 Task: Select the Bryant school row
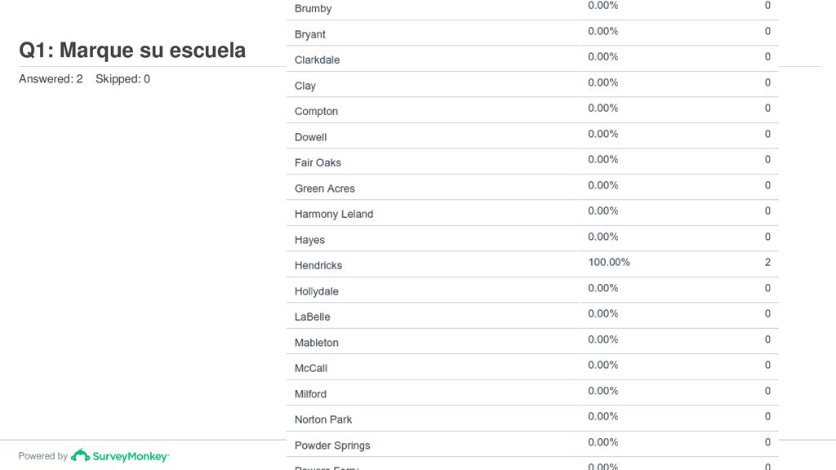[x=532, y=33]
